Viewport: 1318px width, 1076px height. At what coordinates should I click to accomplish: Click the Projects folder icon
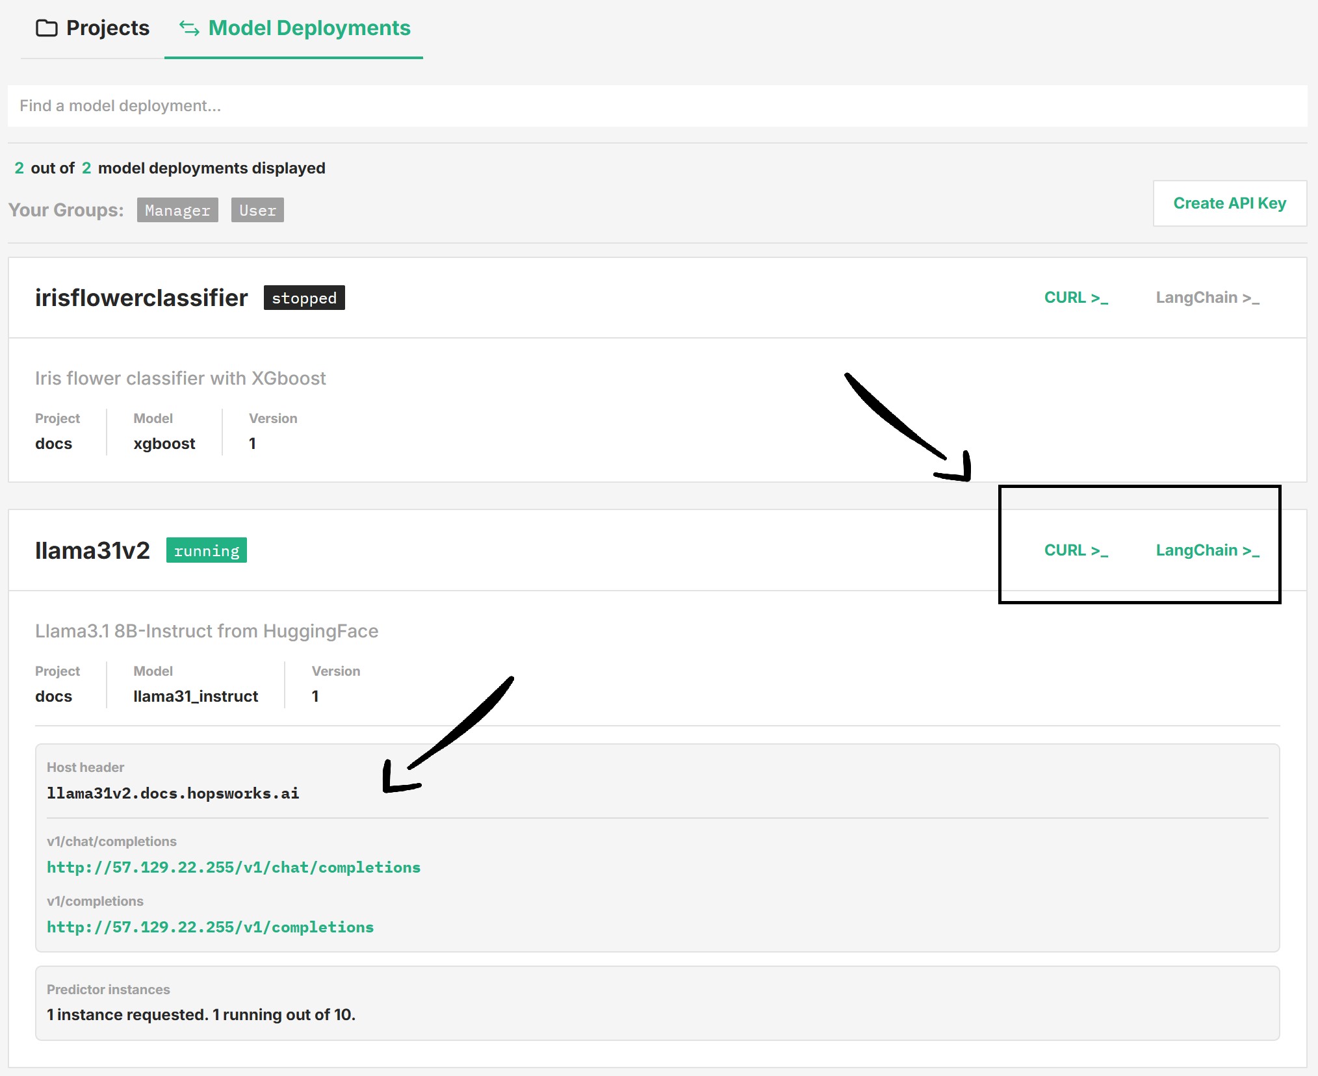coord(46,28)
